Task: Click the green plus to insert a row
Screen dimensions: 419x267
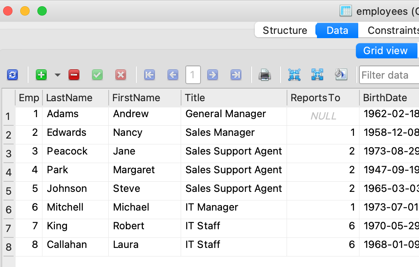Action: pos(41,75)
